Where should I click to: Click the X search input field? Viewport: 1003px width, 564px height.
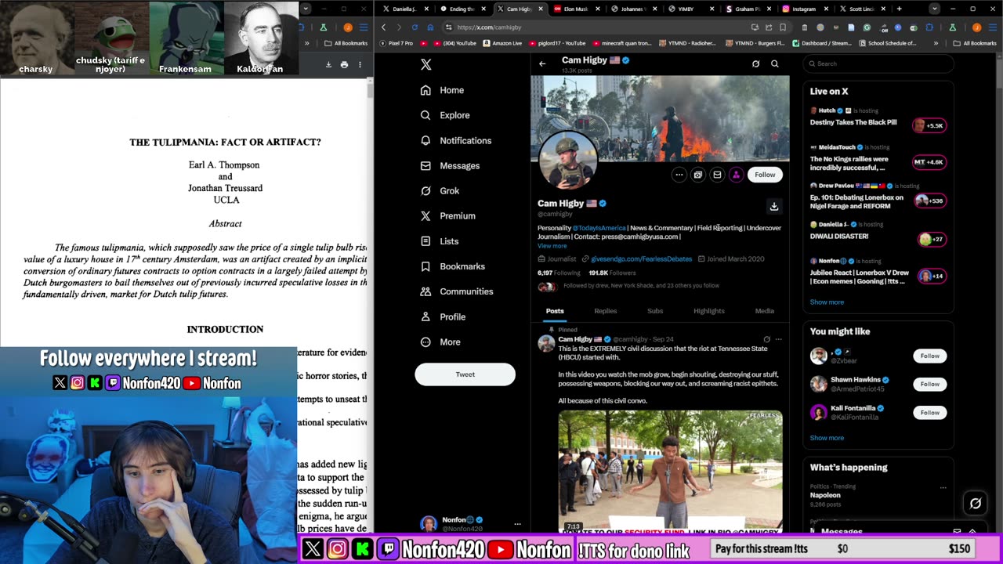tap(878, 63)
